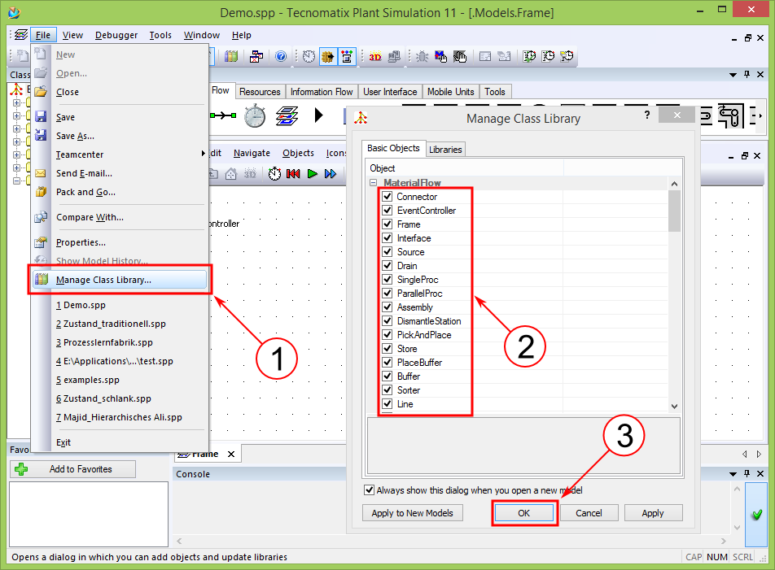
Task: Click the blue M with hand cursor icon
Action: click(x=441, y=56)
